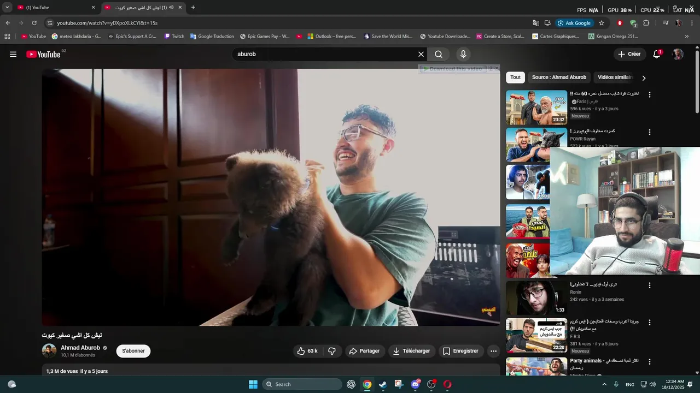Open options for the F R S video
Viewport: 700px width, 393px height.
pos(650,323)
